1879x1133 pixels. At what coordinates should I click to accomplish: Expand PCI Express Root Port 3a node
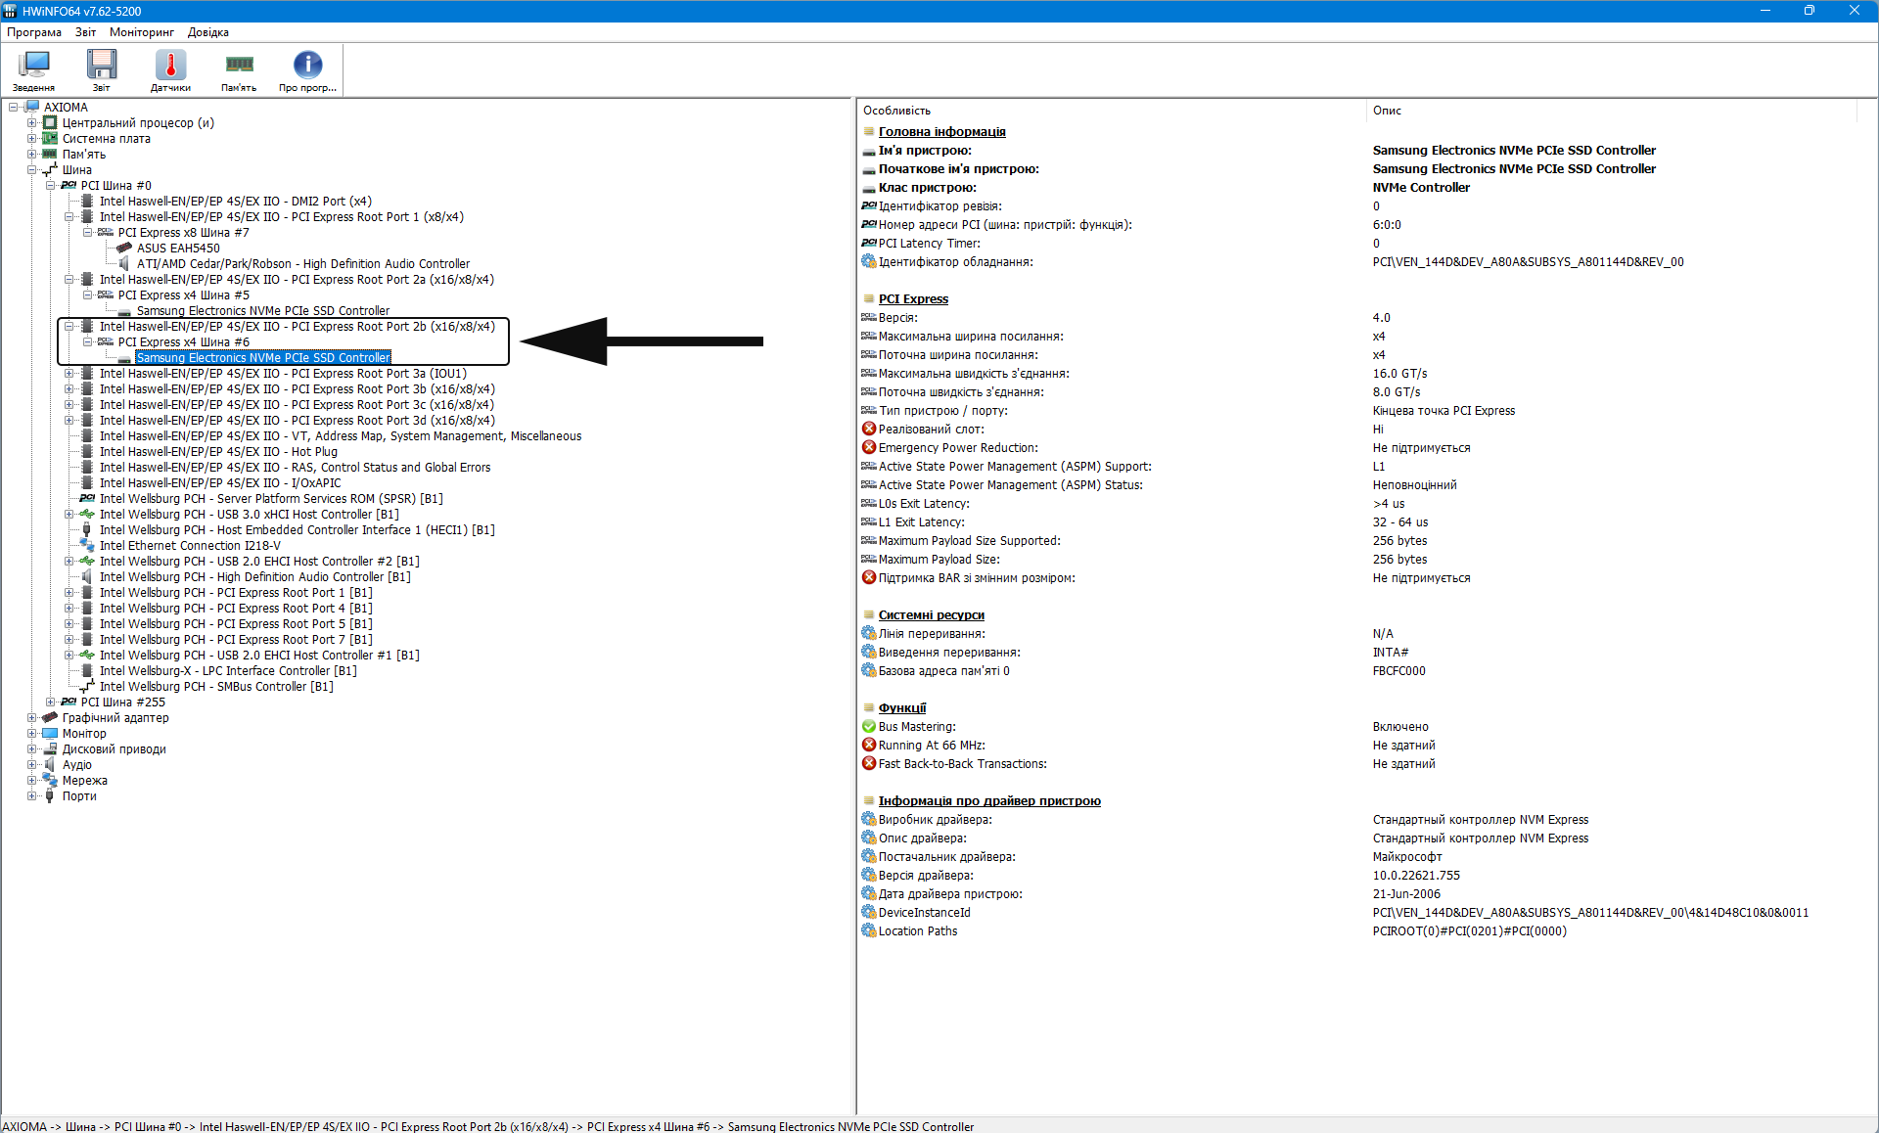[69, 374]
